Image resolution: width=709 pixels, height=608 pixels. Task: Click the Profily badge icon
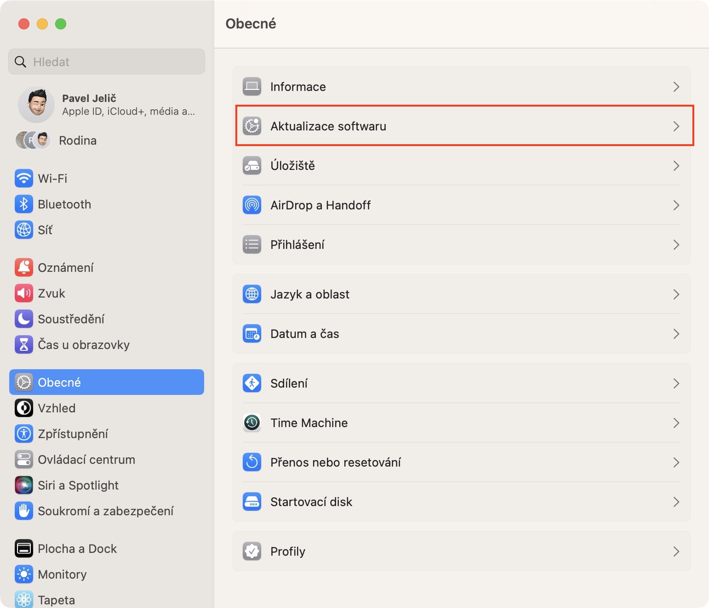coord(252,551)
